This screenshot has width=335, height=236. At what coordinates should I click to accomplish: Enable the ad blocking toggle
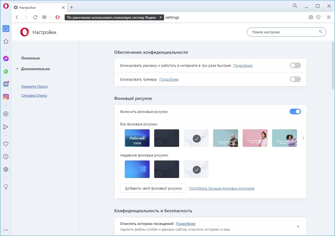tap(295, 66)
